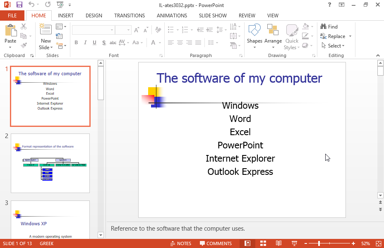Screen dimensions: 384x248
Task: Fit slide to current window
Action: 379,243
